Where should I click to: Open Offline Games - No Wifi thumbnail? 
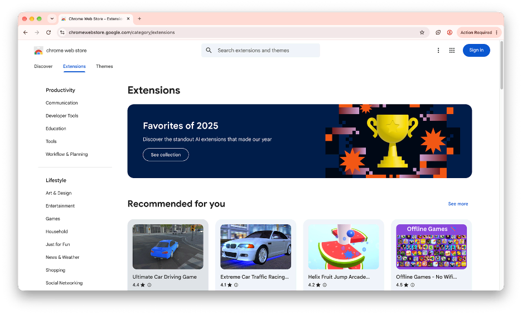click(432, 247)
